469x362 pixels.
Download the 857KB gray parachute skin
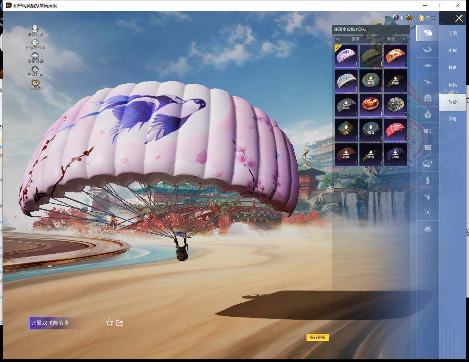pos(346,105)
